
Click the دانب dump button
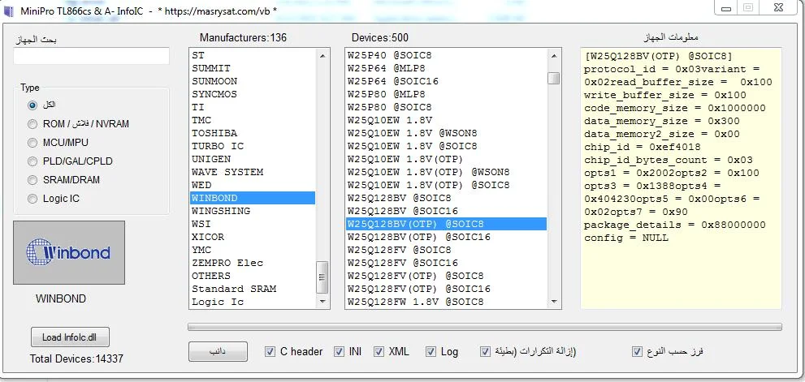coord(218,352)
